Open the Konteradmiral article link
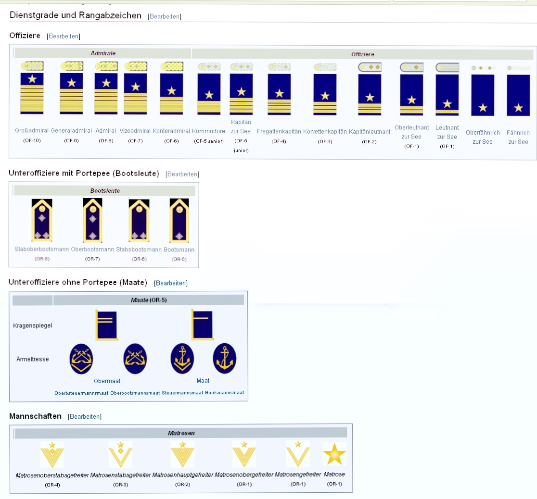 [x=171, y=131]
